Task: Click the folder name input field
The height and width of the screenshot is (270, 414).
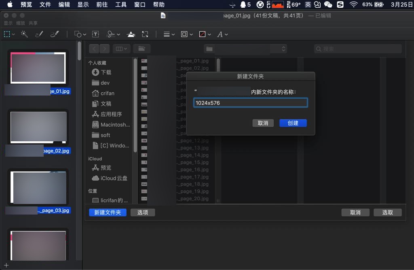Action: [250, 103]
